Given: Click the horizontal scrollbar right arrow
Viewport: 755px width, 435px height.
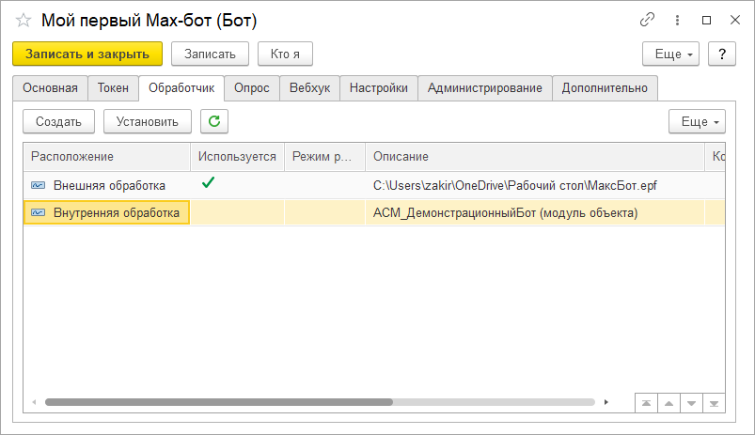Looking at the screenshot, I should [606, 402].
